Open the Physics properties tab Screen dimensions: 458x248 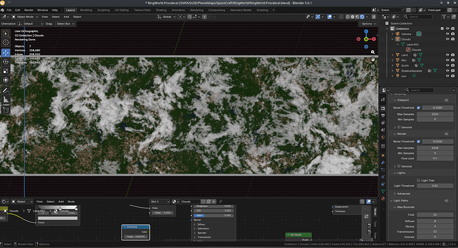point(383,177)
